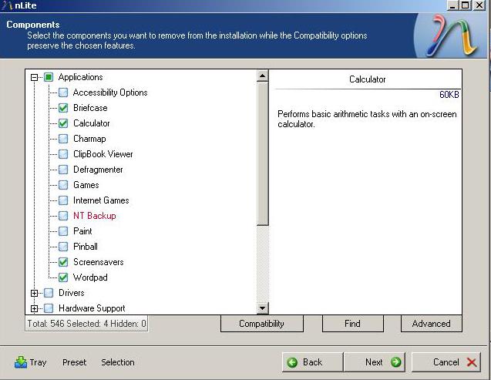Cancel the nLite wizard

click(446, 362)
